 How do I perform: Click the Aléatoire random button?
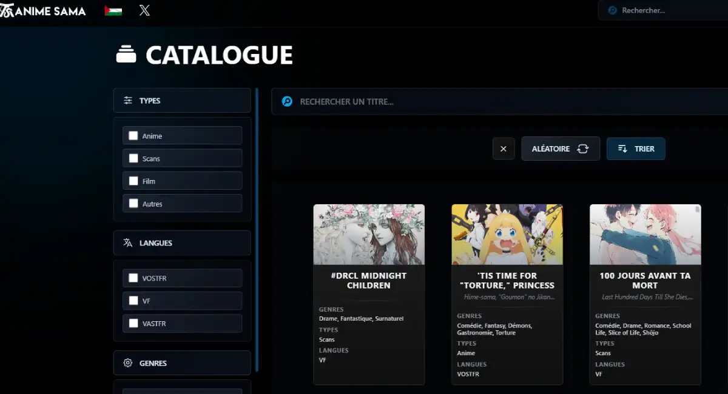click(x=560, y=149)
